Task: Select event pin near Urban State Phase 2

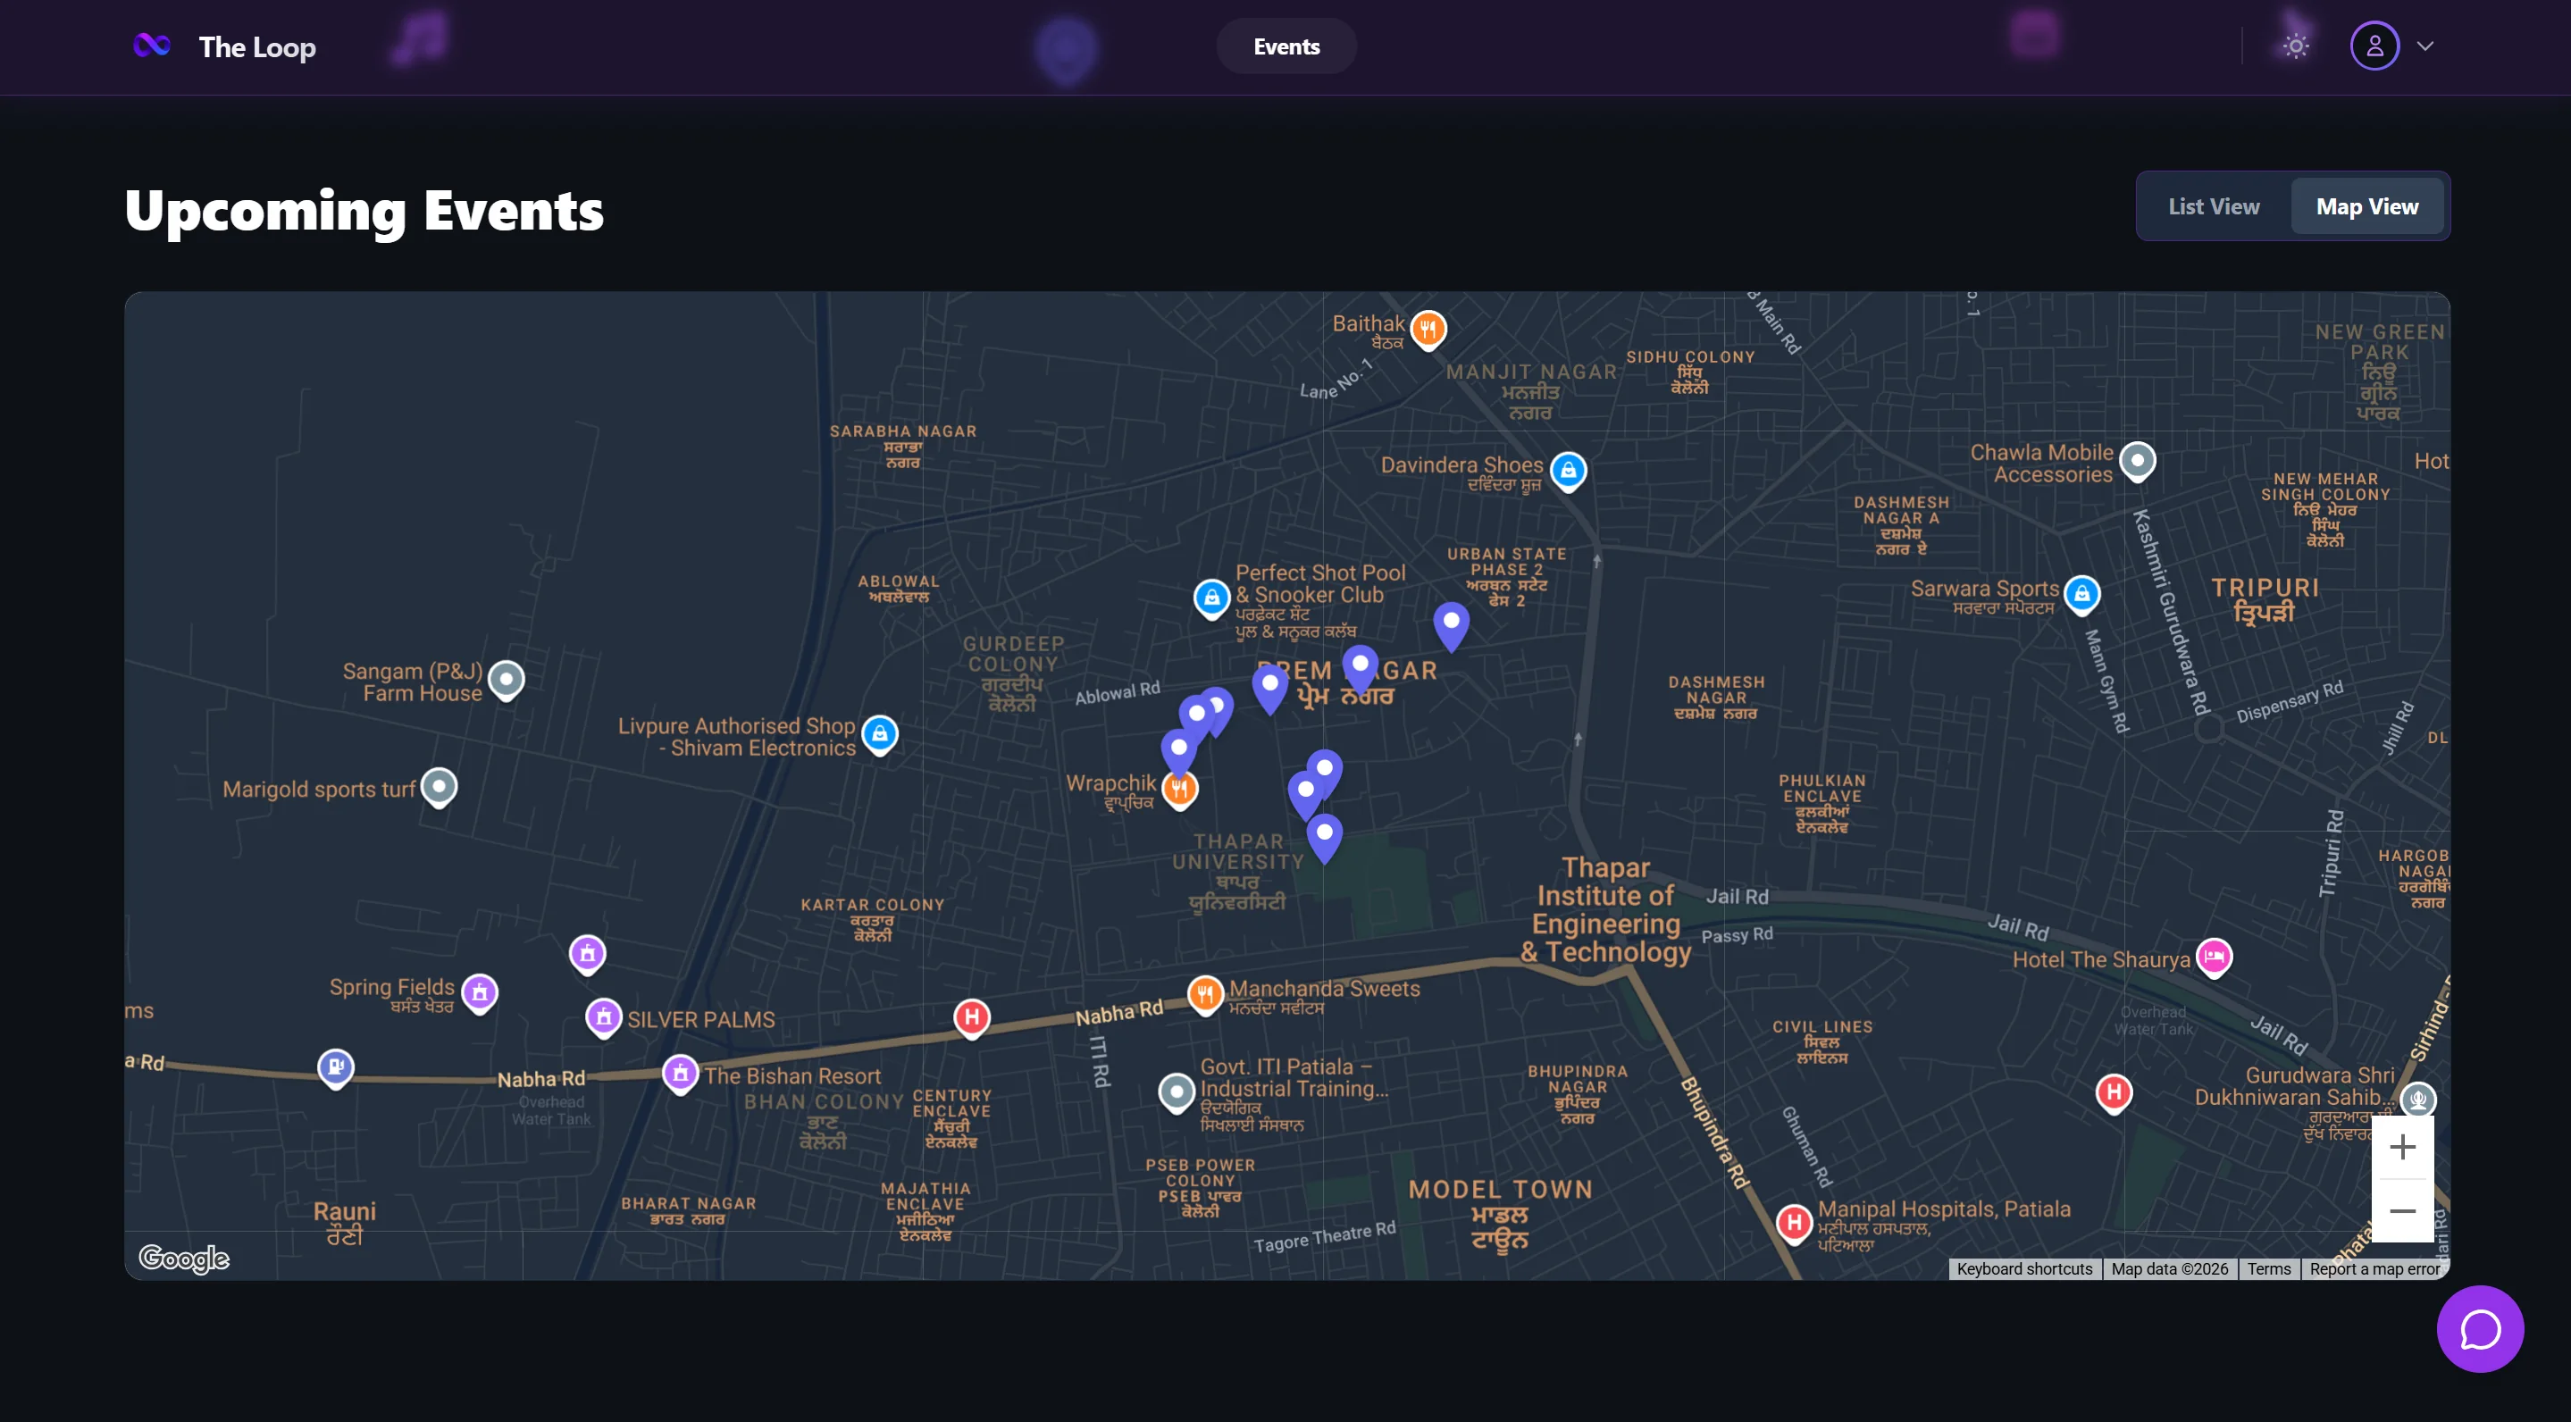Action: point(1451,627)
